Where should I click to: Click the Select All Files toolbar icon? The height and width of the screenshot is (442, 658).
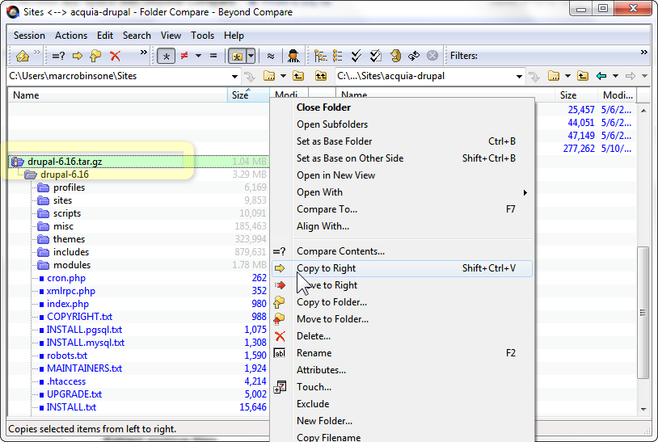(x=376, y=56)
